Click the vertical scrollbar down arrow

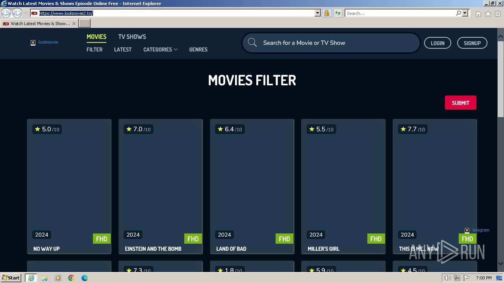pyautogui.click(x=500, y=263)
